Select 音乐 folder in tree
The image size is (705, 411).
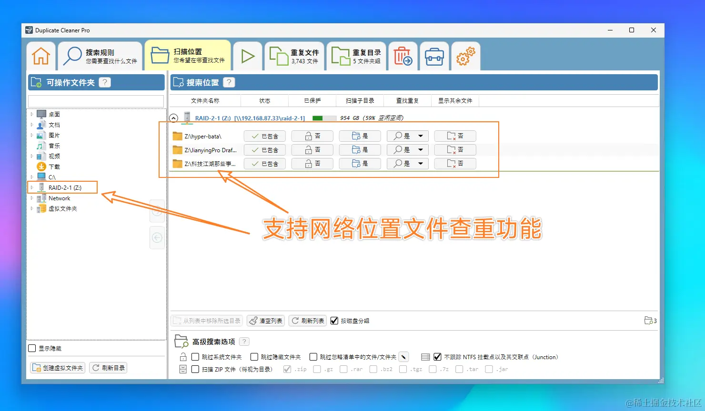pyautogui.click(x=54, y=146)
